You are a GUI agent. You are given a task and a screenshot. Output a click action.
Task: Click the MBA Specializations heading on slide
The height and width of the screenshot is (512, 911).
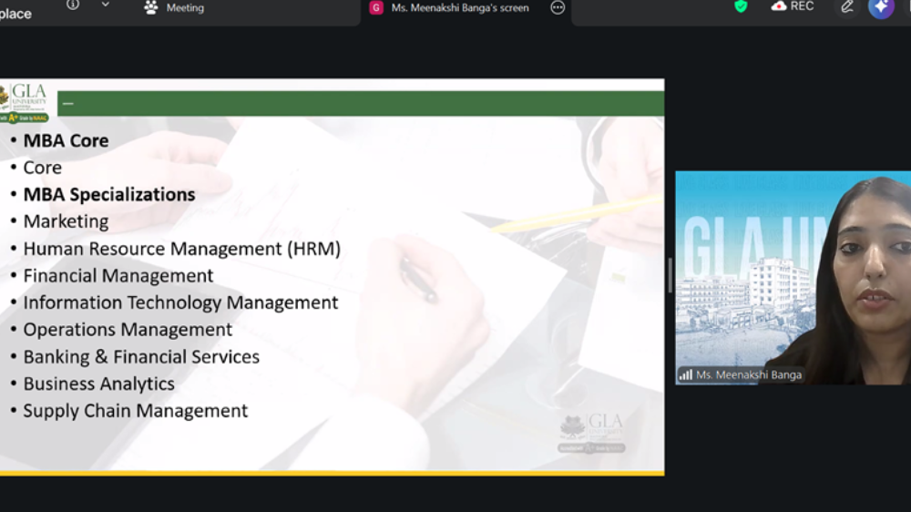(x=109, y=194)
